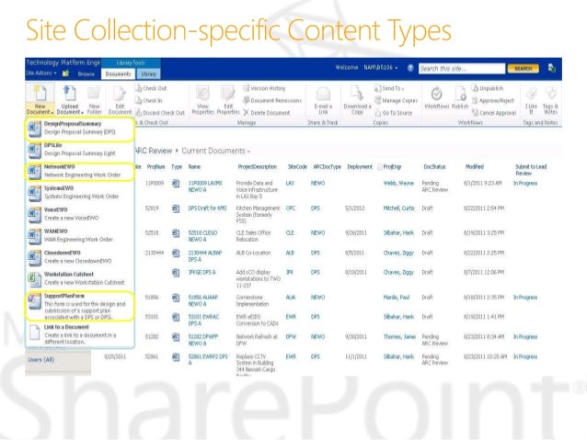Click the ProjectDescription column header
This screenshot has width=587, height=440.
tap(258, 167)
